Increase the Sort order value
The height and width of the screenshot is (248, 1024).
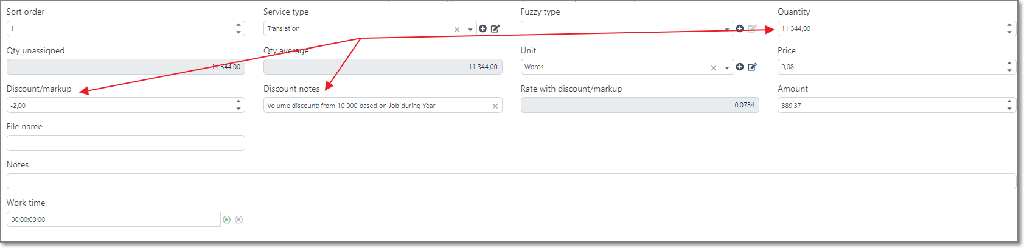[x=239, y=25]
